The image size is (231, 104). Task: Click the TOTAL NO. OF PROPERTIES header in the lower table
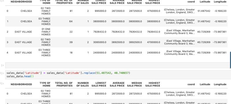coord(64,84)
